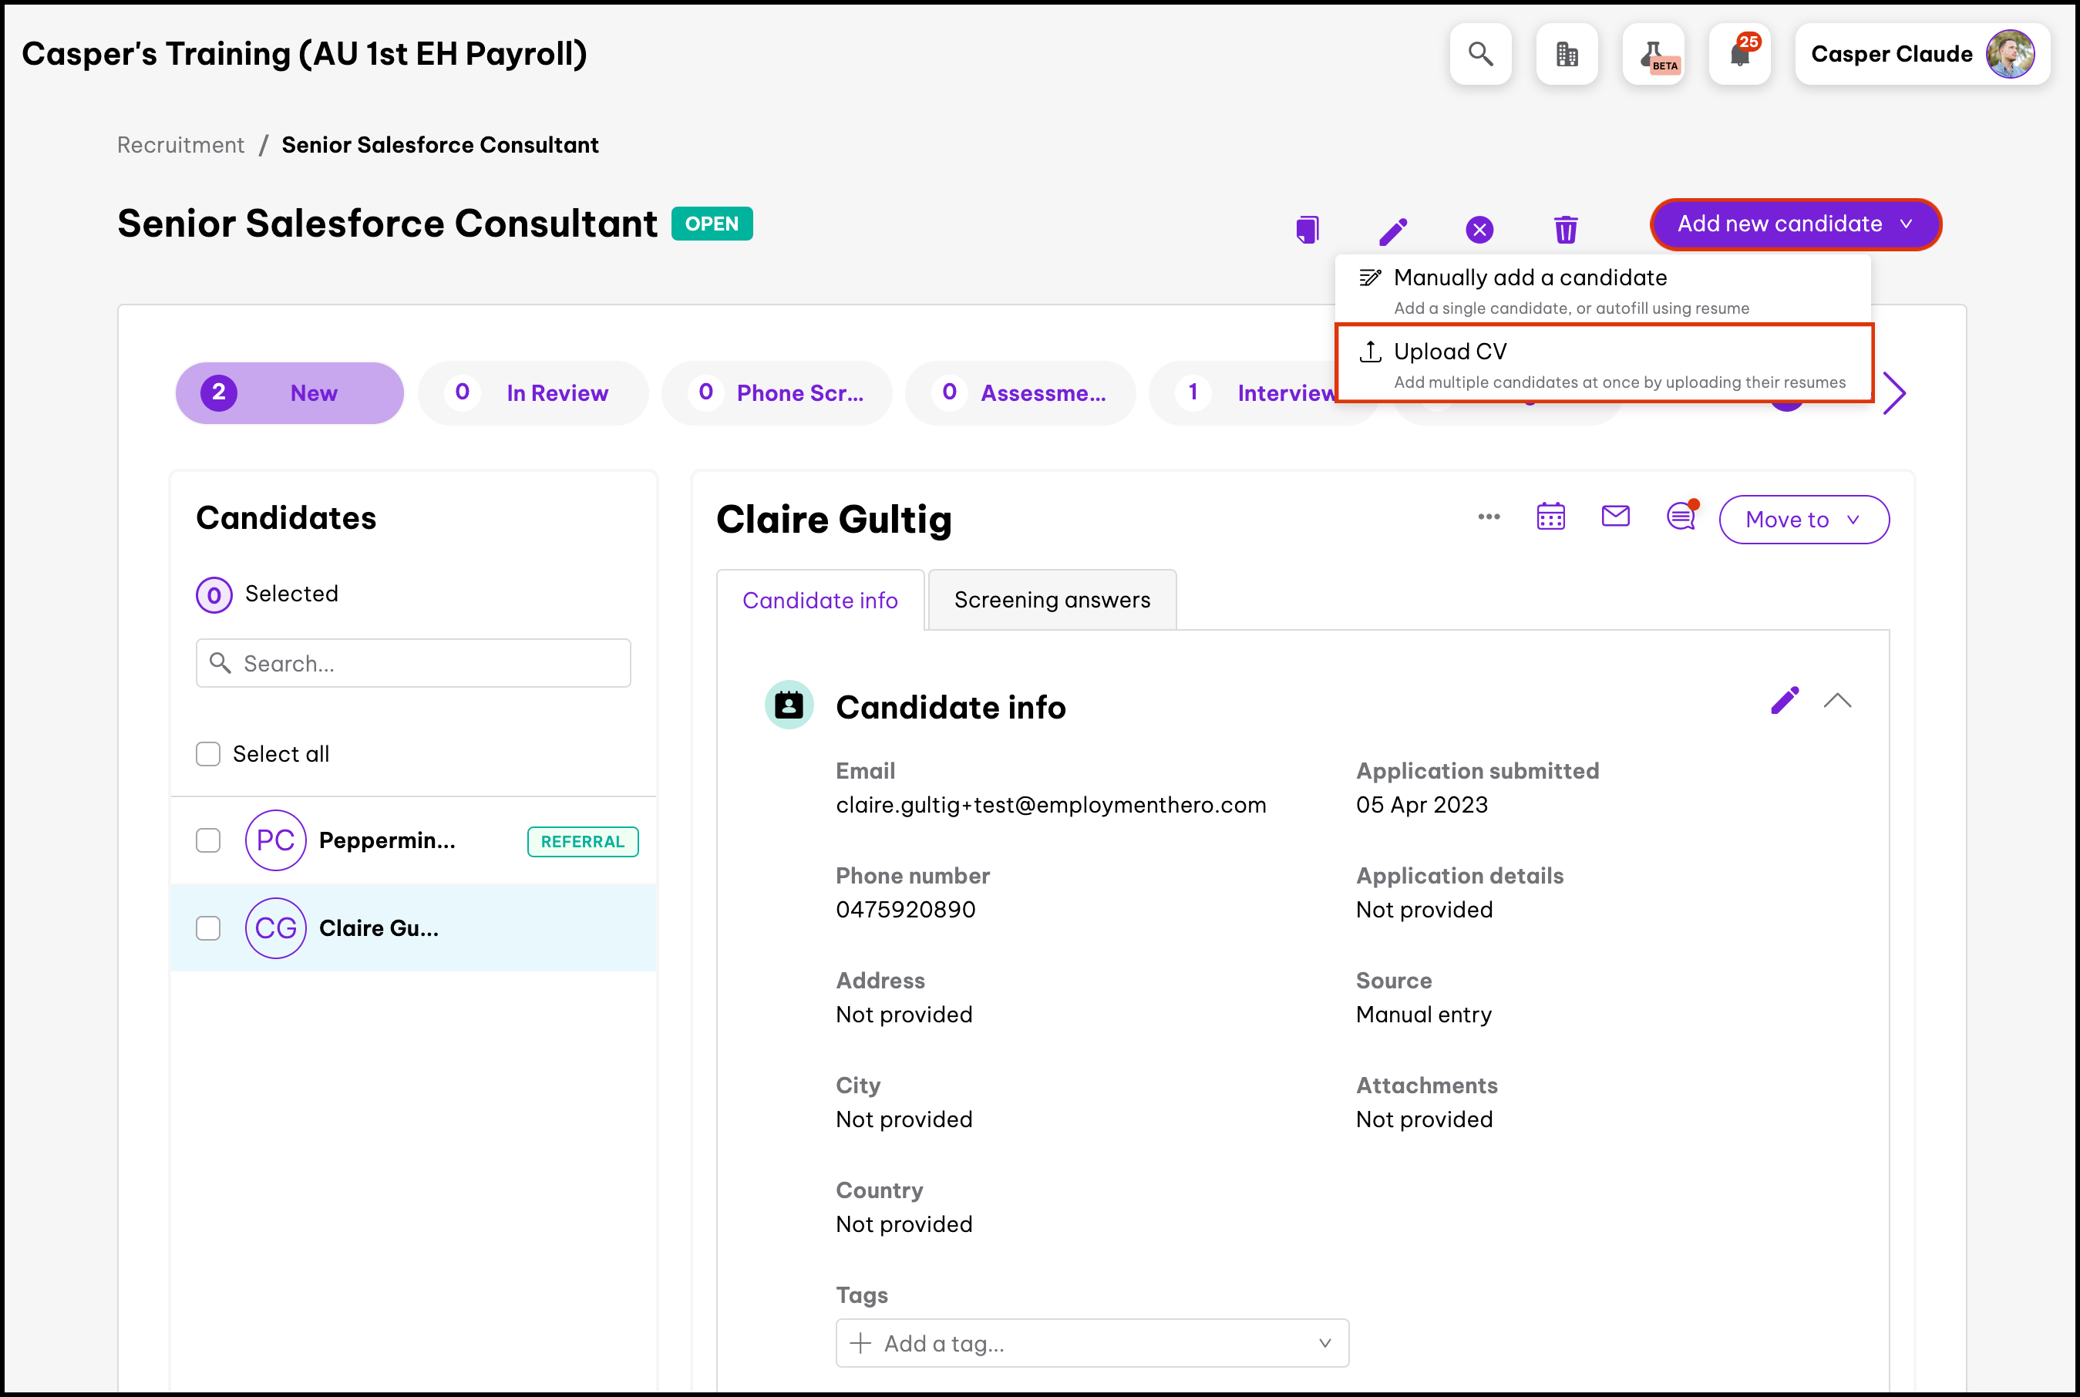The height and width of the screenshot is (1397, 2080).
Task: Click the candidates Search field
Action: tap(413, 663)
